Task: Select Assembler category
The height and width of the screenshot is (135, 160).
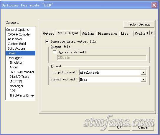Action: [15, 39]
